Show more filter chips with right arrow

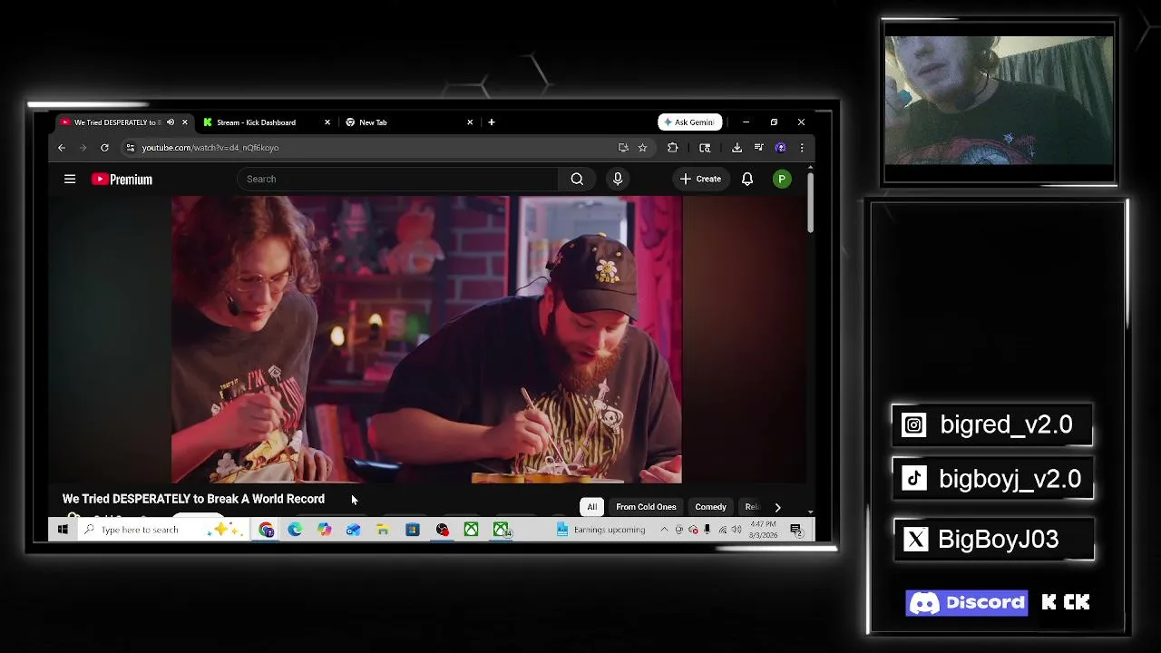777,507
